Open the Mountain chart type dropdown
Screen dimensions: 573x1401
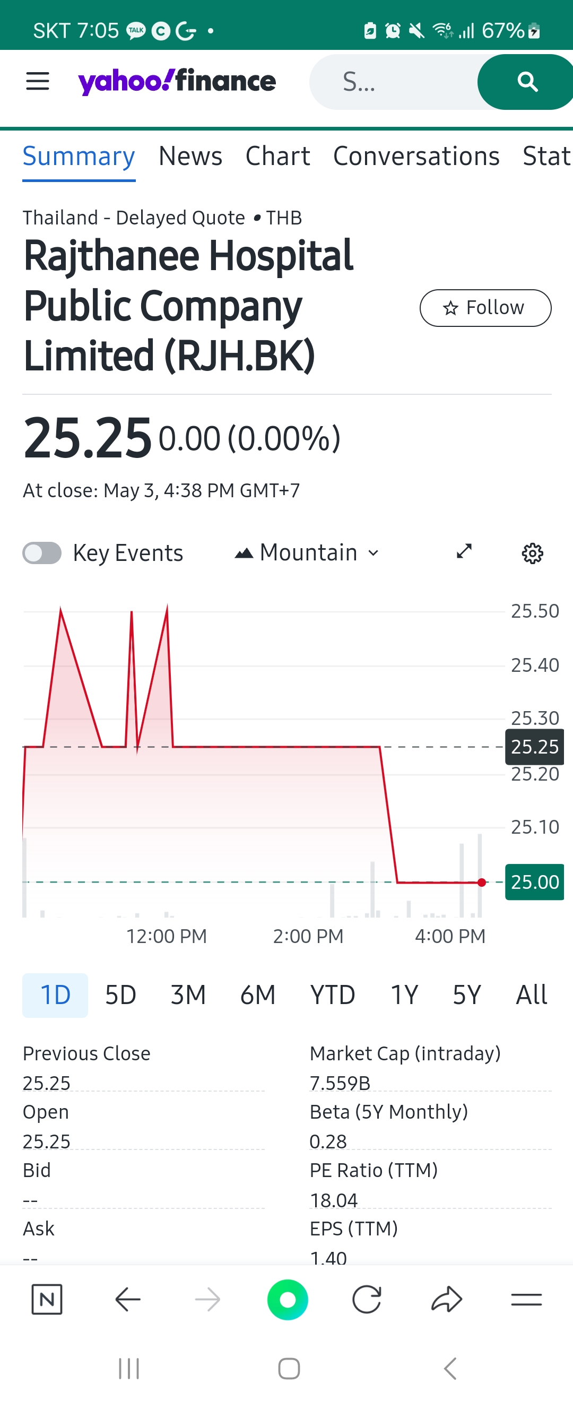[307, 552]
